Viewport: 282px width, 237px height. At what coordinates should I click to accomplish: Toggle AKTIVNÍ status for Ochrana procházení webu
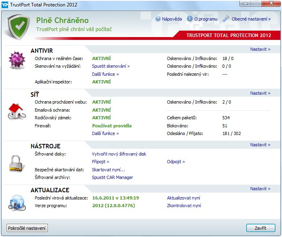[102, 102]
